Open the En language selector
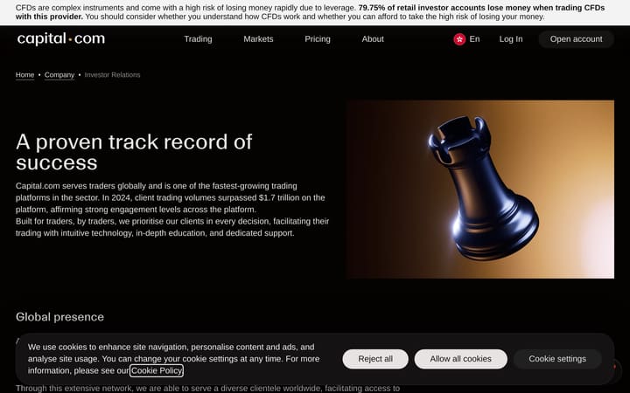Viewport: 630px width, 393px height. pyautogui.click(x=474, y=39)
